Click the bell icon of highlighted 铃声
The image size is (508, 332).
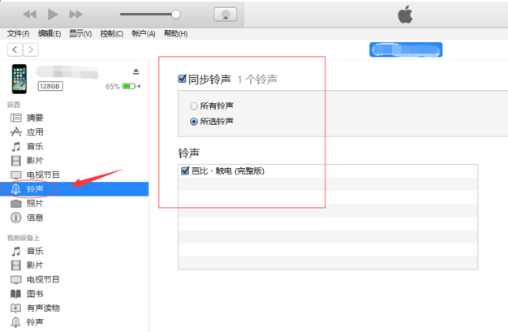pyautogui.click(x=15, y=189)
